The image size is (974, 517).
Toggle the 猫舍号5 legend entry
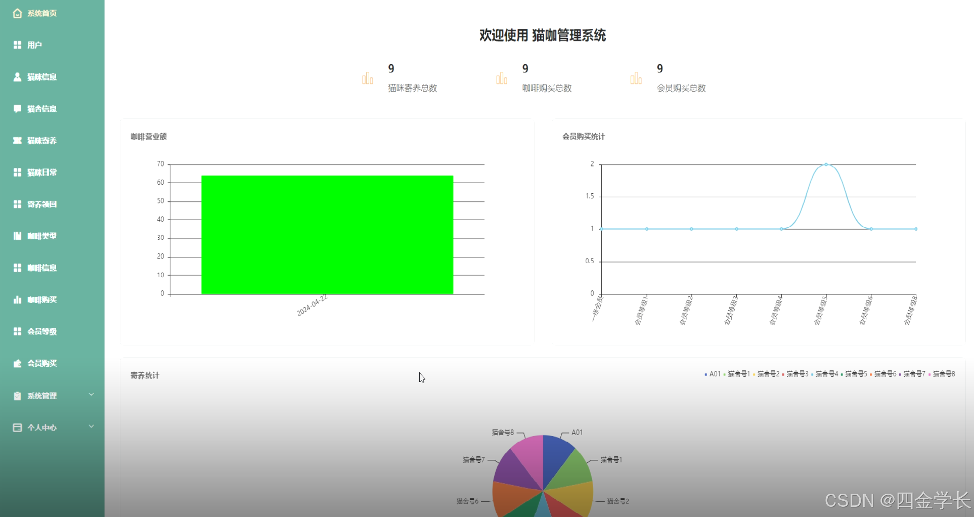coord(854,374)
